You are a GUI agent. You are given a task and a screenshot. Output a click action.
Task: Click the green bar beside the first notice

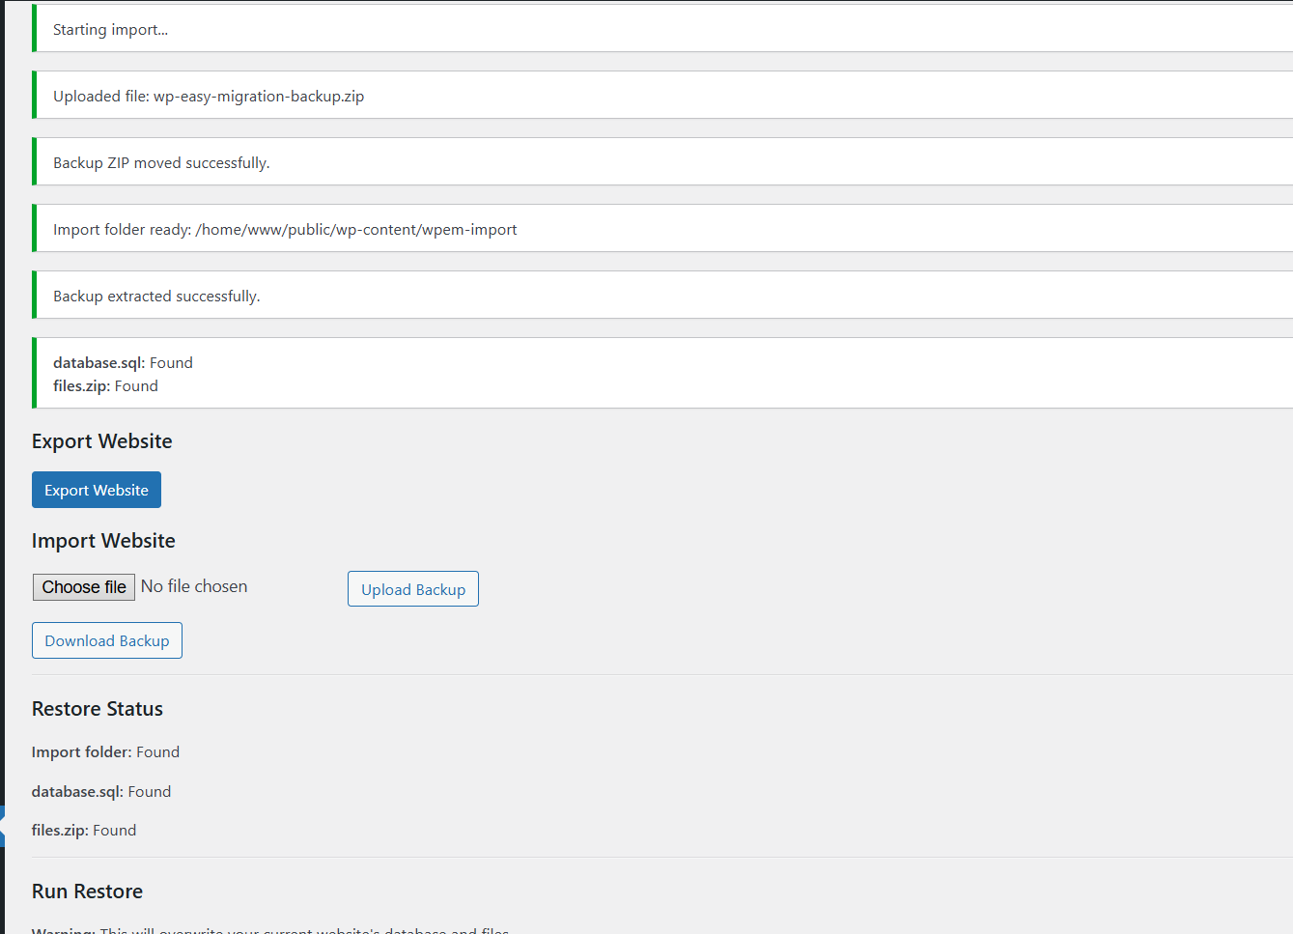[35, 28]
